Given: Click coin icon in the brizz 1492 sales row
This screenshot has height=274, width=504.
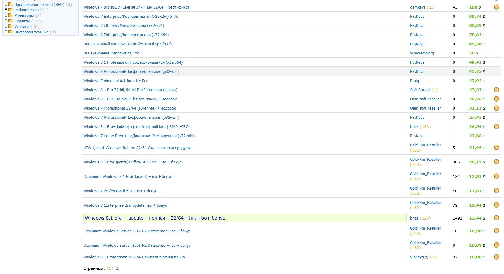Looking at the screenshot, I should pos(496,218).
